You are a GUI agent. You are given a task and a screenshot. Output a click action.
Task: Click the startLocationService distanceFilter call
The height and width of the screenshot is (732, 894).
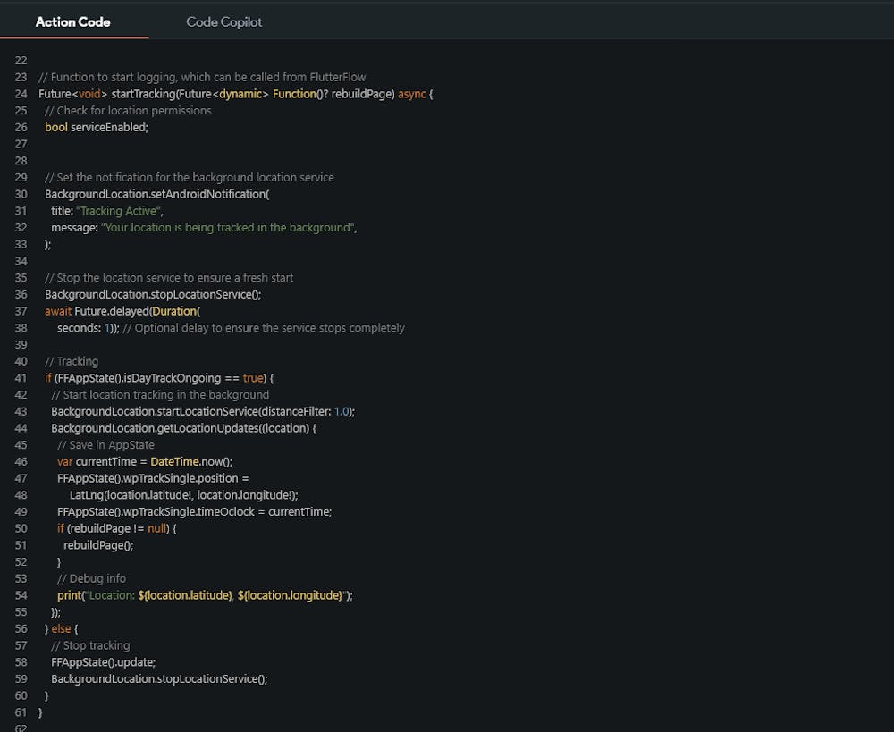pyautogui.click(x=202, y=411)
